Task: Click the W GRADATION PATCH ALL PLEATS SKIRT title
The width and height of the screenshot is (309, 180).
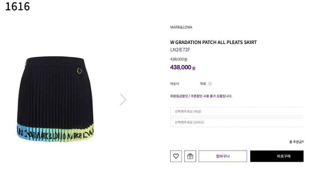Action: (213, 42)
